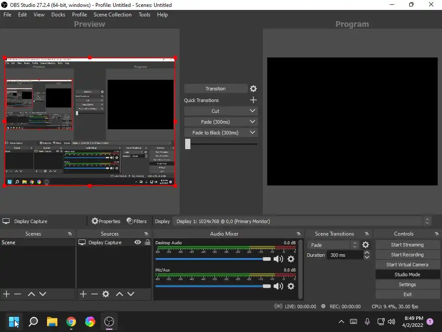The image size is (442, 332).
Task: Open Filters for Display Capture source
Action: 137,221
